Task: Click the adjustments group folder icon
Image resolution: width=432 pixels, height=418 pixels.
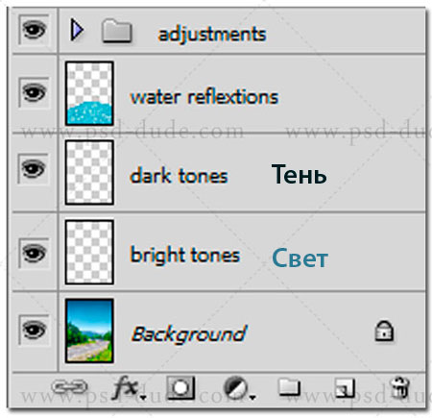Action: pyautogui.click(x=117, y=31)
